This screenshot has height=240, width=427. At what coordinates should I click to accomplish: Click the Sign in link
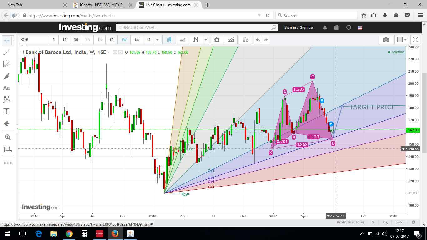click(x=290, y=27)
